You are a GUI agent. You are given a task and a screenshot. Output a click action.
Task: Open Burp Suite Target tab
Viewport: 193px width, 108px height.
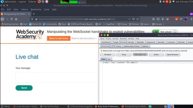(115, 42)
